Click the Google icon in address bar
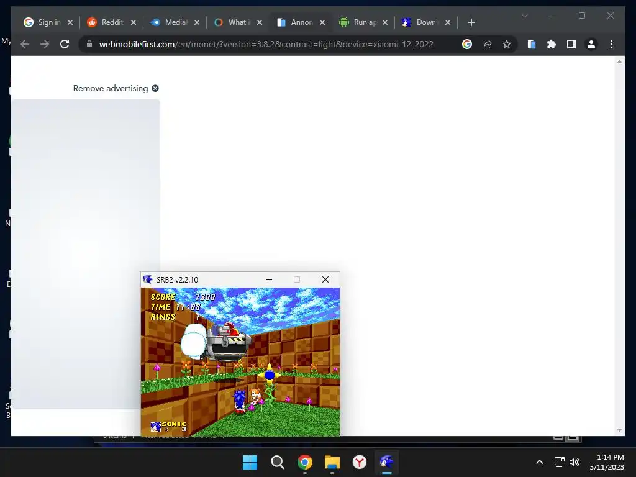Image resolution: width=636 pixels, height=477 pixels. pos(467,44)
